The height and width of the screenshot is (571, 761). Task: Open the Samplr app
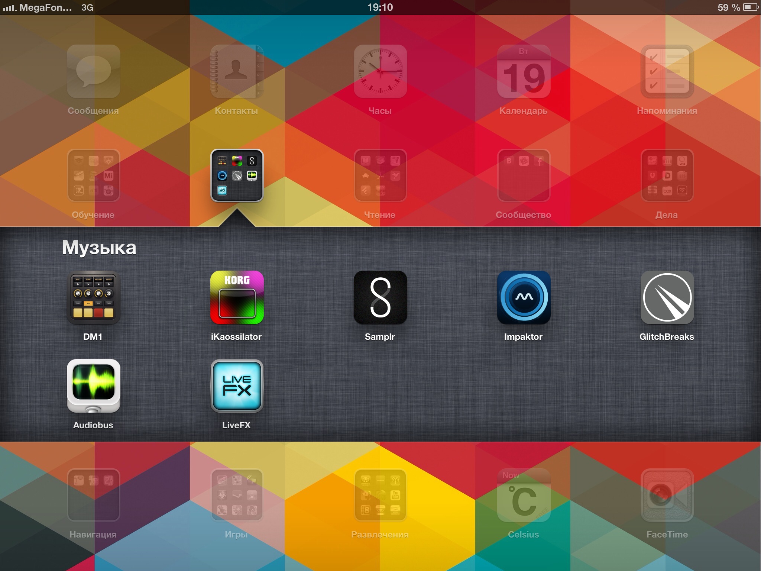tap(380, 297)
